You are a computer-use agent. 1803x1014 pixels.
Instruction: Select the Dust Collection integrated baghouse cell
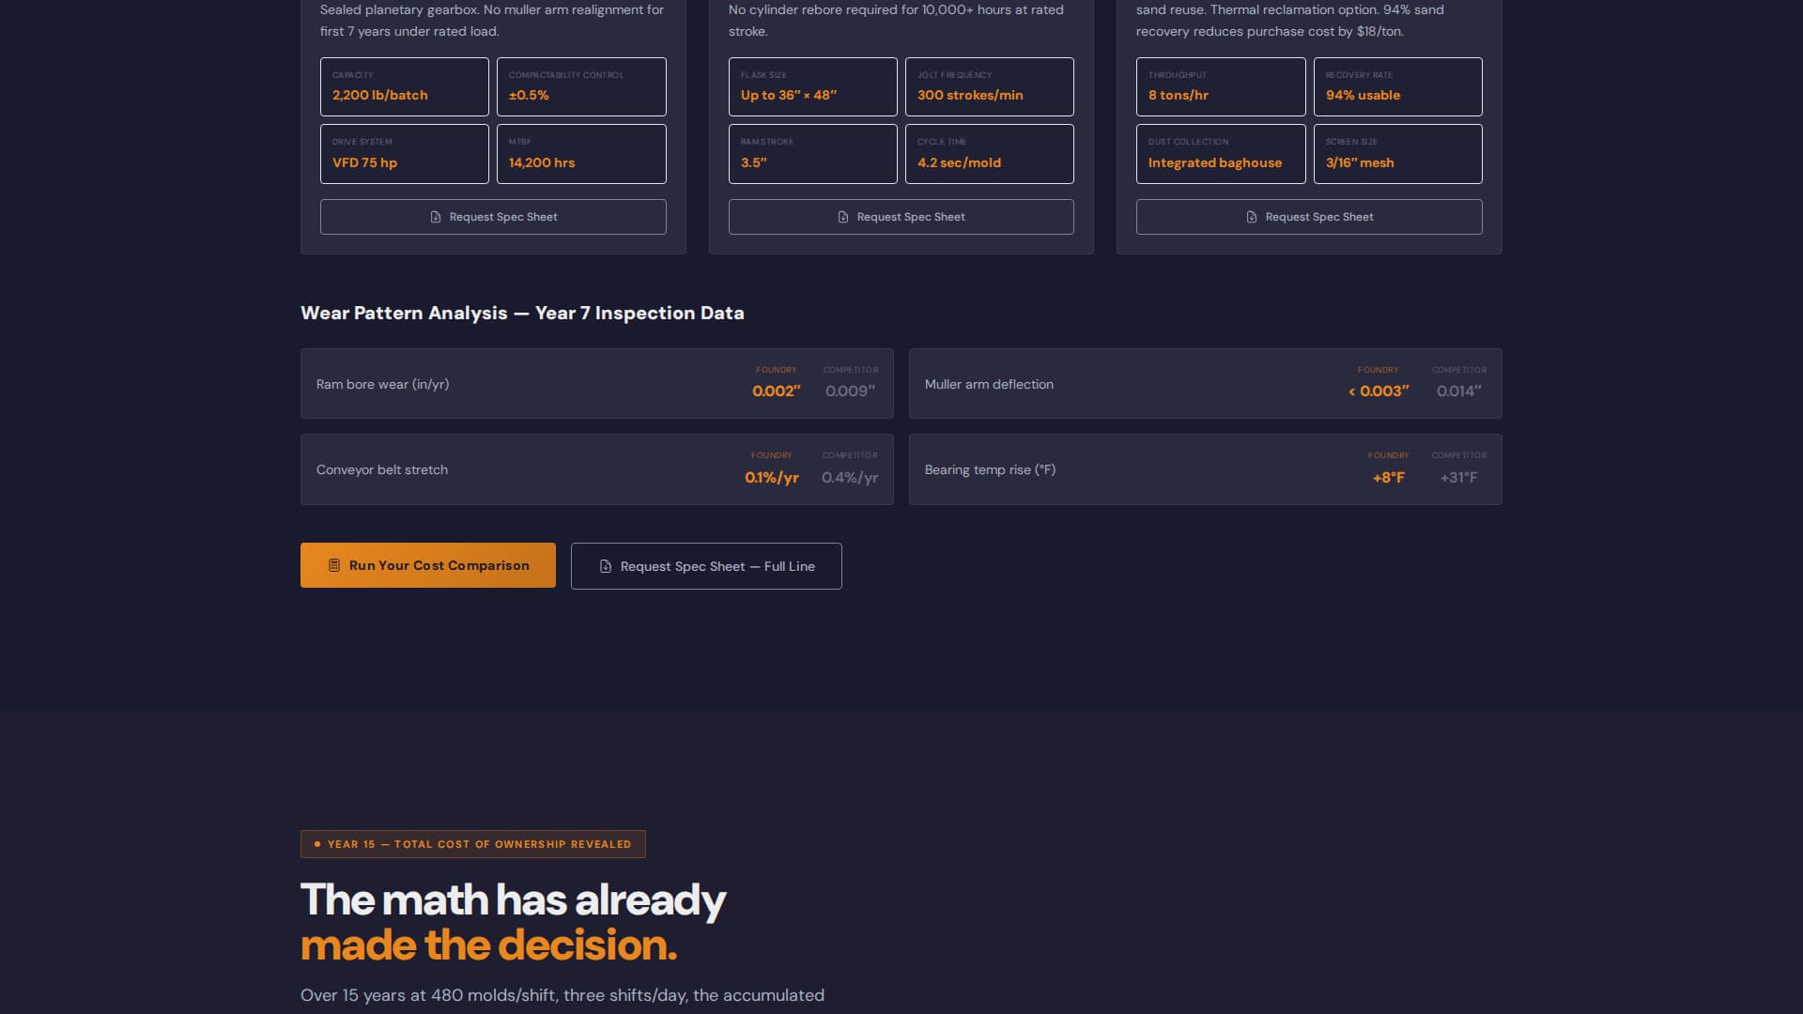1221,153
